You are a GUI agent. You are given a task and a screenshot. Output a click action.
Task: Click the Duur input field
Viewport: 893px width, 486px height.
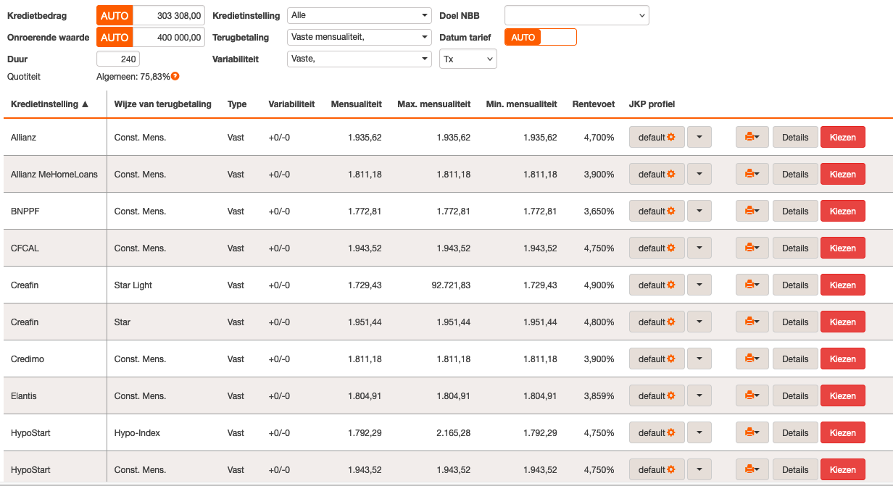[x=118, y=59]
